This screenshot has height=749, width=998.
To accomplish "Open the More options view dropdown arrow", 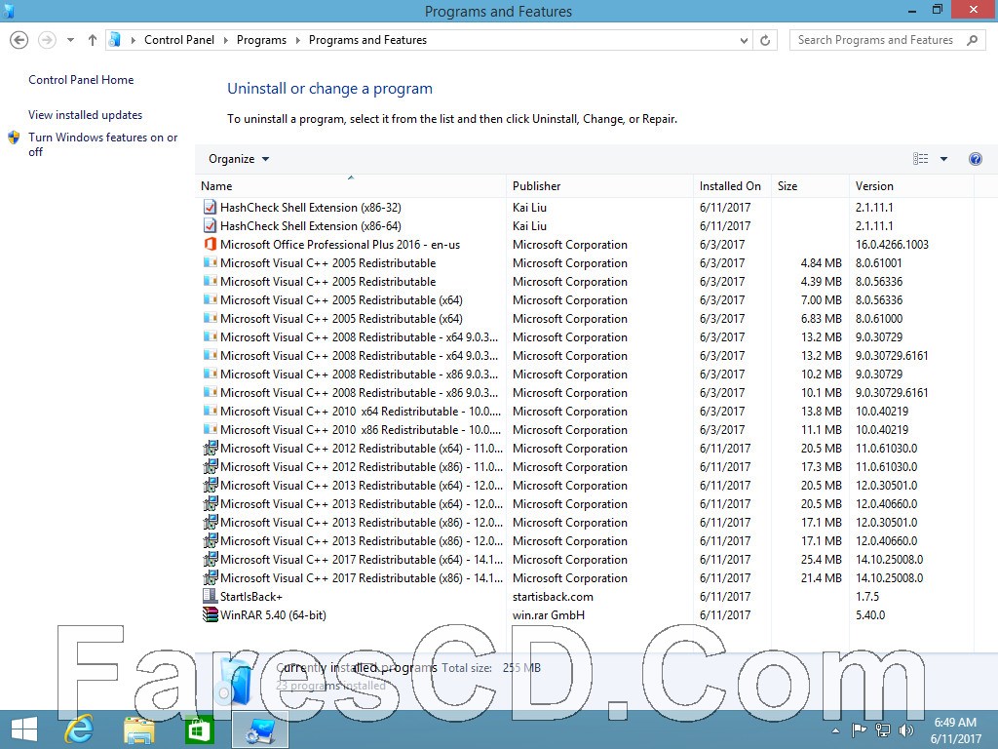I will pos(943,159).
